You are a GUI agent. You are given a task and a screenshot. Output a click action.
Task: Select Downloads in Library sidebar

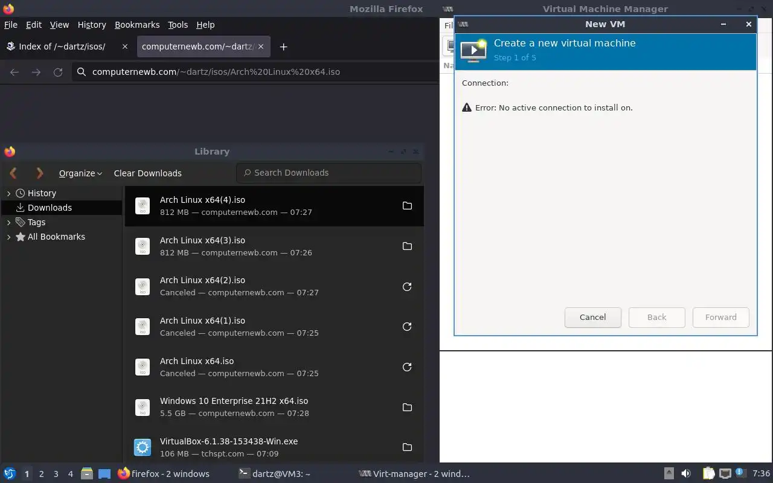(62, 208)
